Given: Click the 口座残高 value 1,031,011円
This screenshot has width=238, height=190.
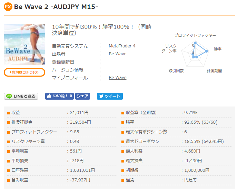Looking at the screenshot, I should (x=82, y=170).
